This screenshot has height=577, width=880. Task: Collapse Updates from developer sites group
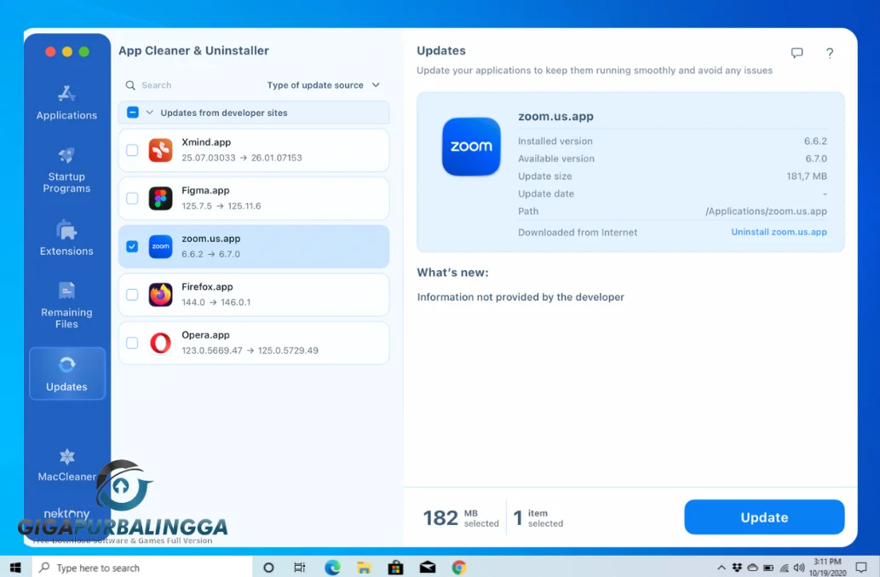[x=149, y=113]
